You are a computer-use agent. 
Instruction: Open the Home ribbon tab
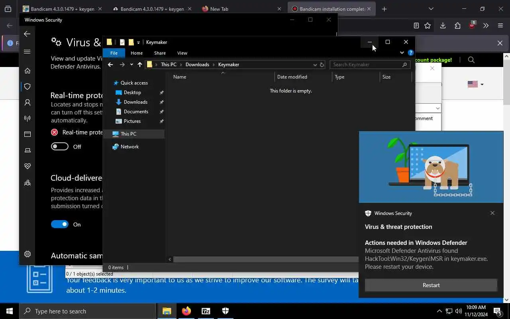(137, 53)
